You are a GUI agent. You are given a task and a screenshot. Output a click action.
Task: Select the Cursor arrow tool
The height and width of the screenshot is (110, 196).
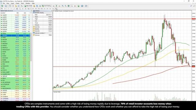[2, 9]
